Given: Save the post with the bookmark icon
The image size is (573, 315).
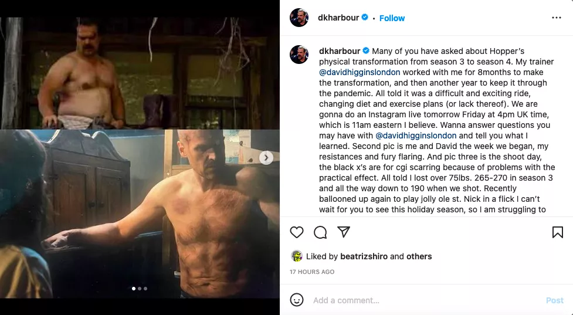Looking at the screenshot, I should pyautogui.click(x=557, y=232).
